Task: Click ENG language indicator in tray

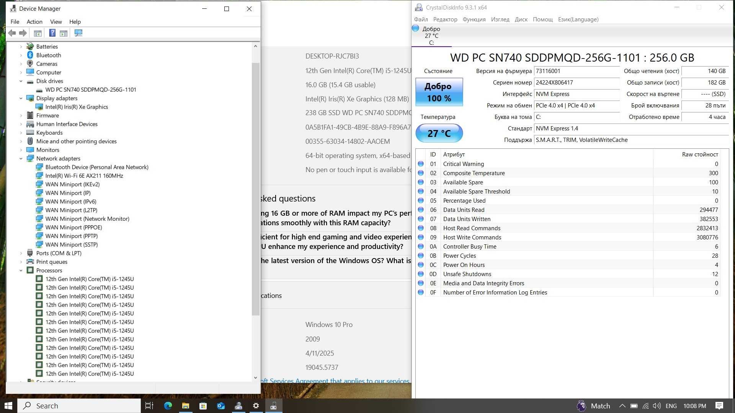Action: [x=671, y=406]
